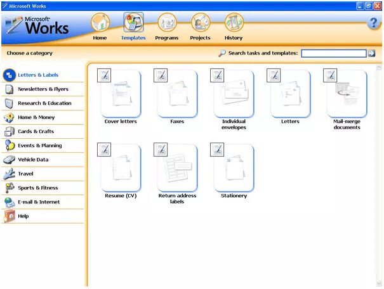The height and width of the screenshot is (289, 384).
Task: Click the Individual envelopes caption
Action: click(234, 124)
